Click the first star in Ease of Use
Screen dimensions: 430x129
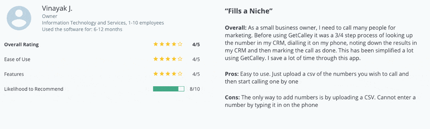[x=156, y=59]
